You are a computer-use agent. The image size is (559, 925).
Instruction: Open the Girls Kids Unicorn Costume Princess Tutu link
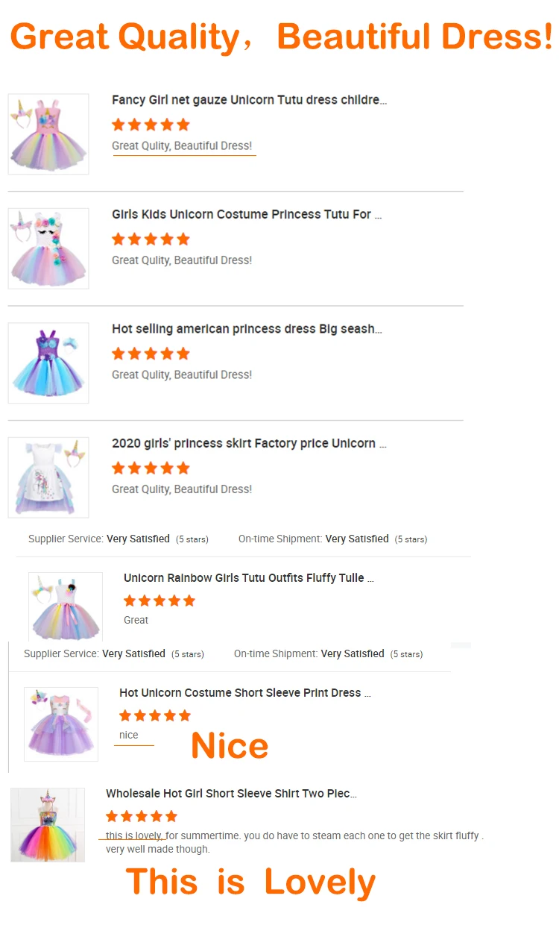pyautogui.click(x=247, y=215)
